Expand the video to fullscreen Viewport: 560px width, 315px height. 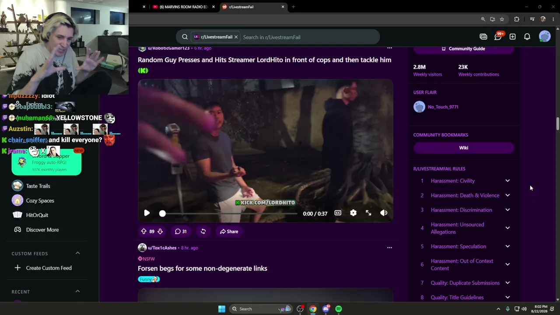368,213
